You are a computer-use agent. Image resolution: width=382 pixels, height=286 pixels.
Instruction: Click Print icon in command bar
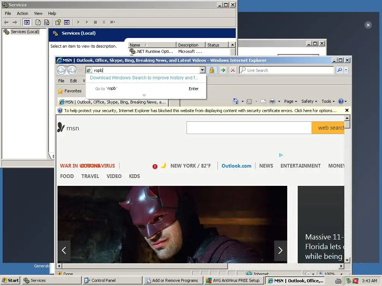(272, 101)
